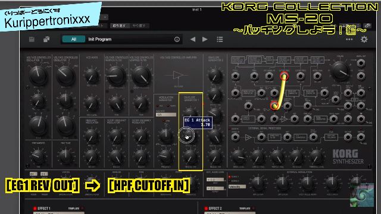381x214 pixels.
Task: Select the Source 2 radio button
Action: pos(229,181)
